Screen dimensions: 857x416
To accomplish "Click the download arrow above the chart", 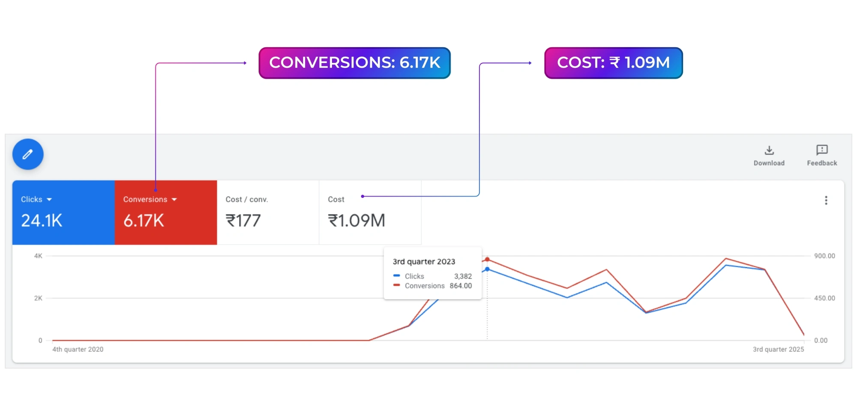I will click(x=769, y=150).
